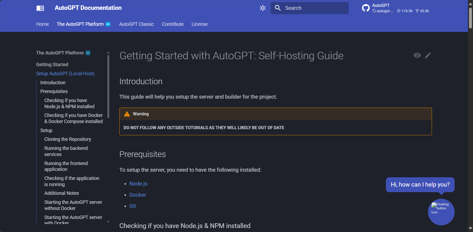Click the page scrollbar down arrow
The width and height of the screenshot is (473, 232).
coord(471,229)
